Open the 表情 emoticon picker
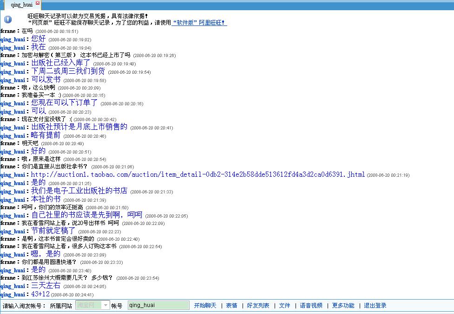The height and width of the screenshot is (314, 454). (x=231, y=305)
